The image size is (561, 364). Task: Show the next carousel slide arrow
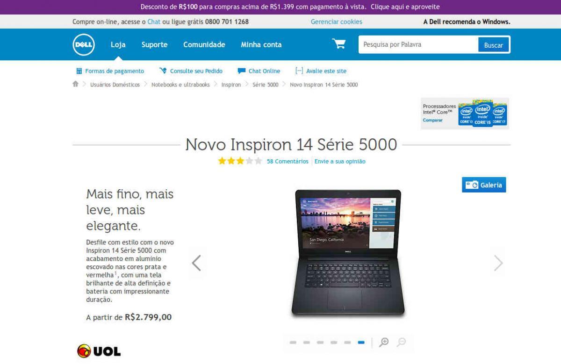click(498, 263)
